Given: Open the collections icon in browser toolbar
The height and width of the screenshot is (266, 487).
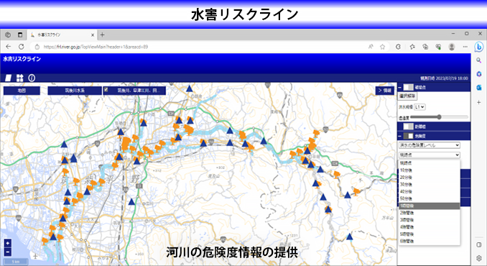Looking at the screenshot, I should coord(425,47).
